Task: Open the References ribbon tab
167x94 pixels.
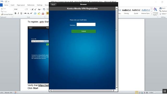Action: point(31,5)
